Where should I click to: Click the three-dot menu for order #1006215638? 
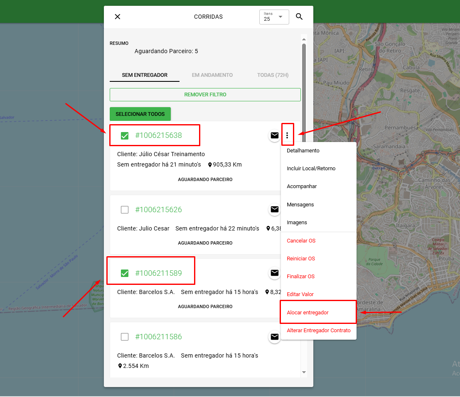coord(287,135)
